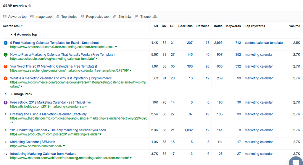303x165 pixels.
Task: Open dropdown arrow after smartsheet.com URL
Action: (116, 47)
